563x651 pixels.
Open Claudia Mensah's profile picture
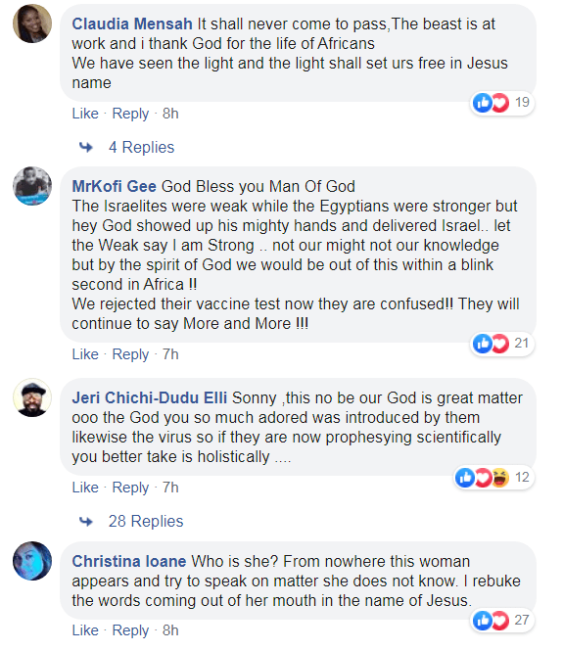point(32,23)
